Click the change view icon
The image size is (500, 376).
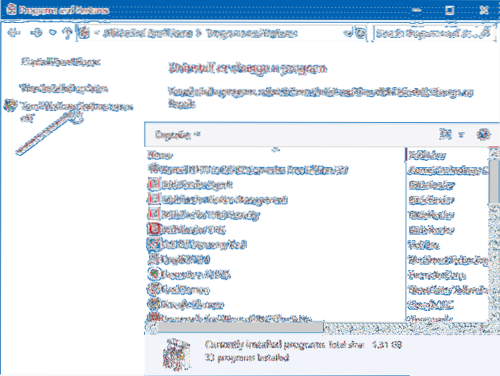click(x=445, y=134)
